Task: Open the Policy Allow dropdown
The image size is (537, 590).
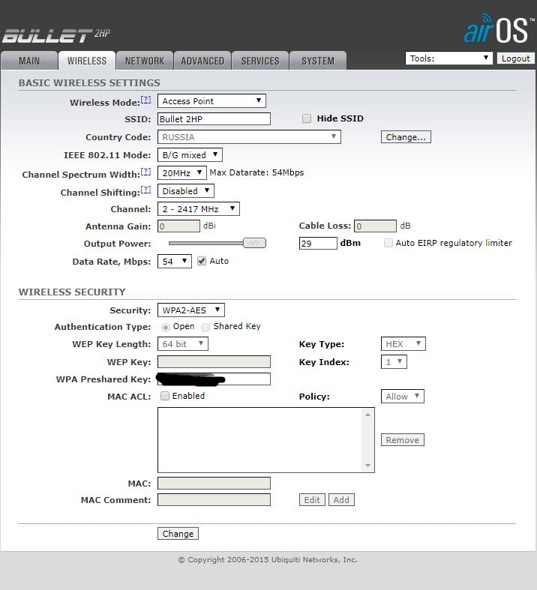Action: (x=402, y=397)
